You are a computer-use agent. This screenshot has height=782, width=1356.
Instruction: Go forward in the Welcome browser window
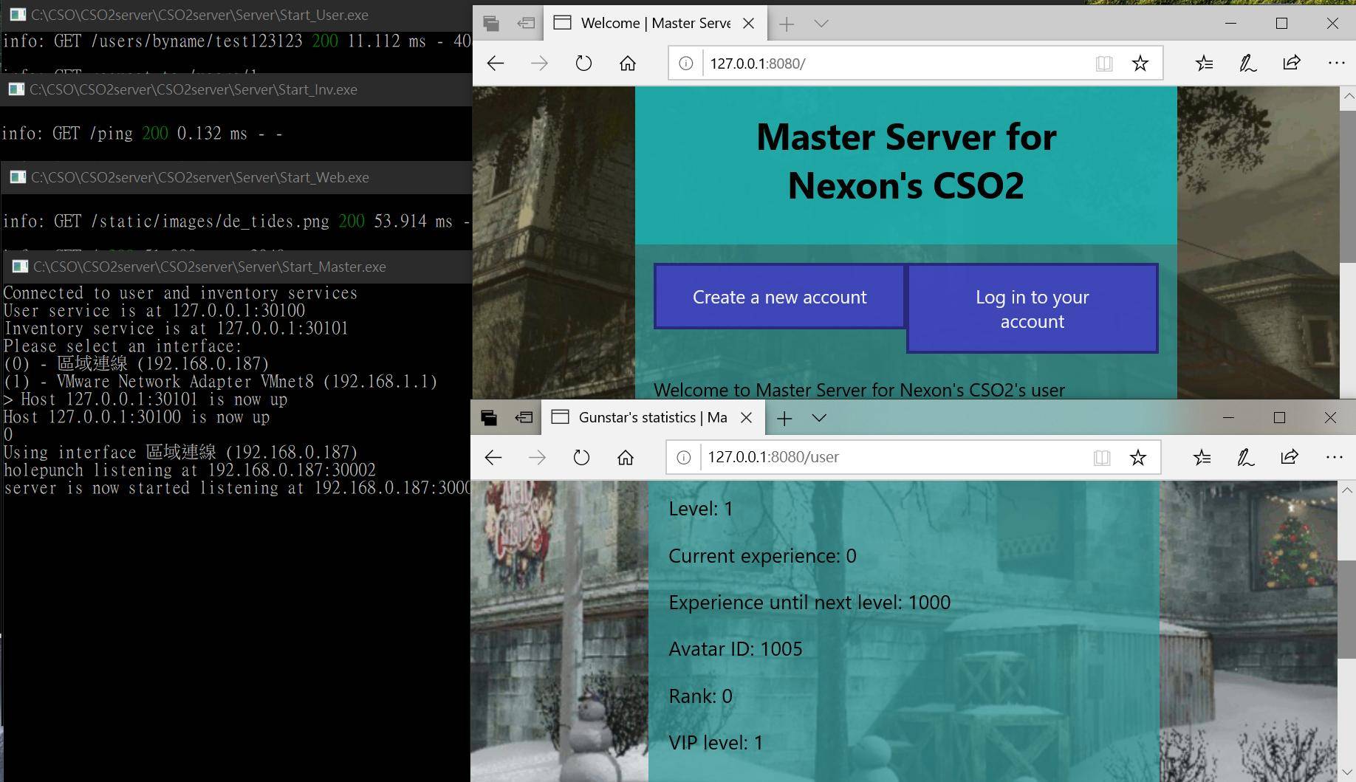540,64
